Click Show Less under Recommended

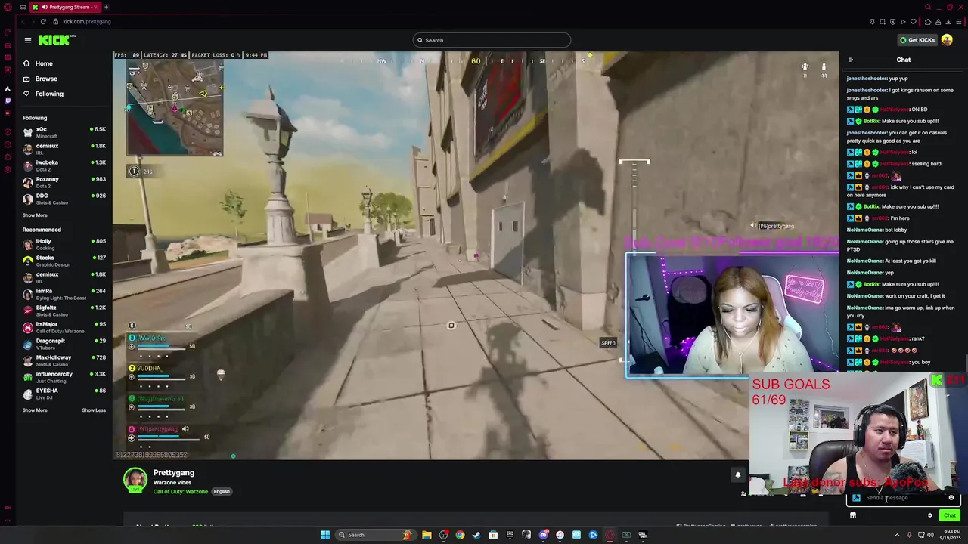click(94, 410)
